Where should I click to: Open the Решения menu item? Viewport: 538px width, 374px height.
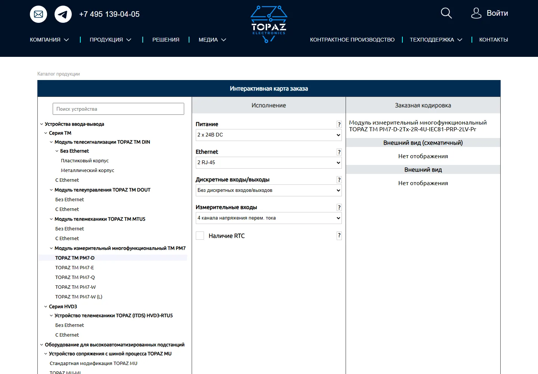[x=166, y=40]
